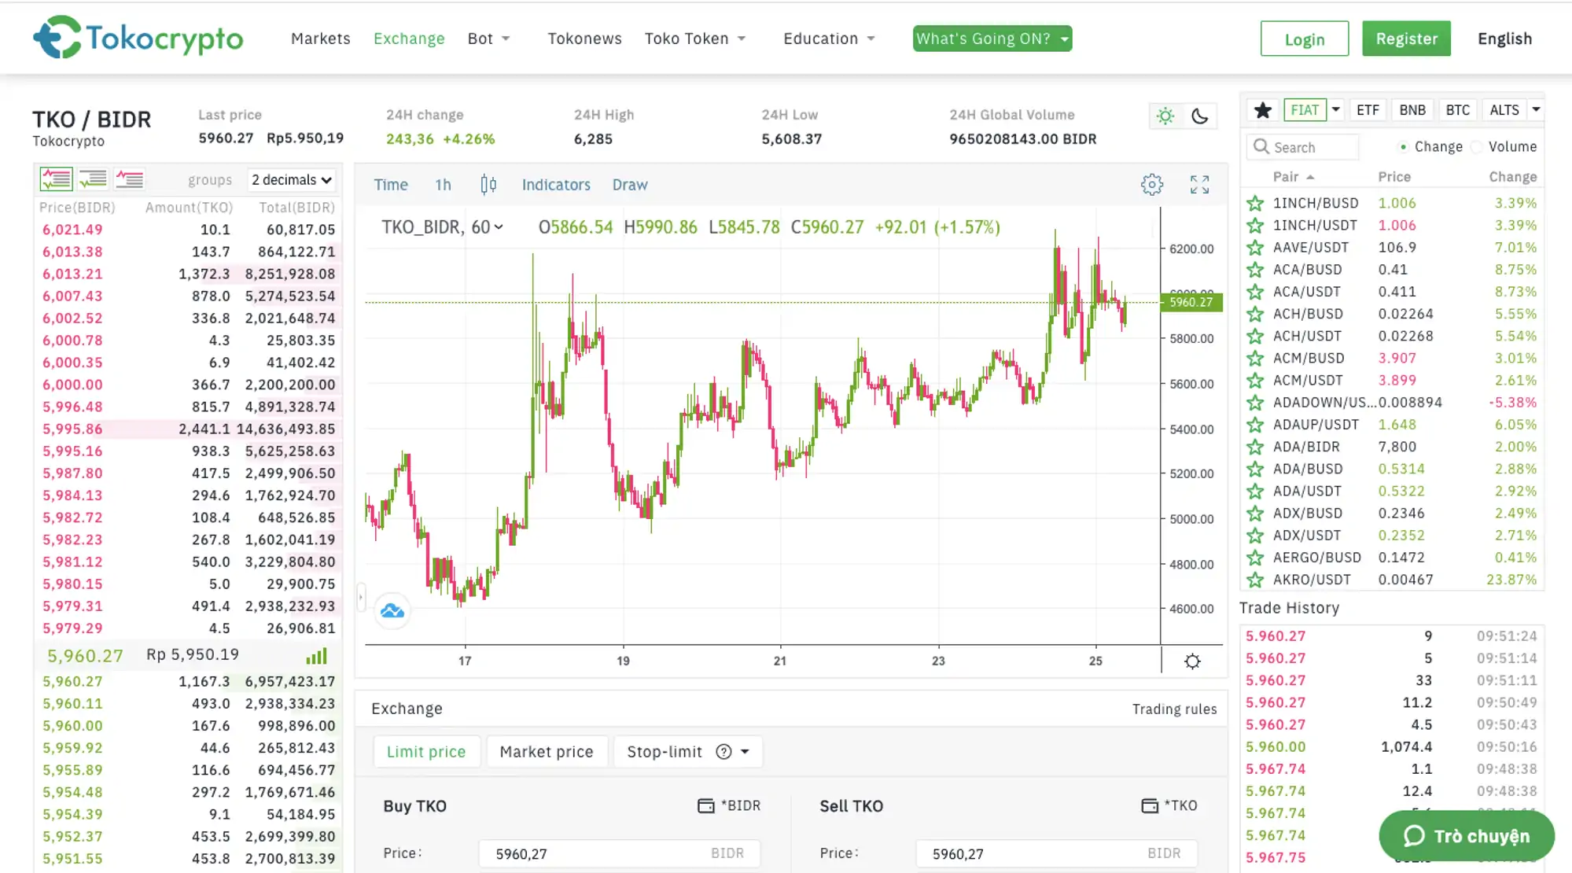Open 2 decimals grouping dropdown
The image size is (1572, 873).
tap(292, 180)
